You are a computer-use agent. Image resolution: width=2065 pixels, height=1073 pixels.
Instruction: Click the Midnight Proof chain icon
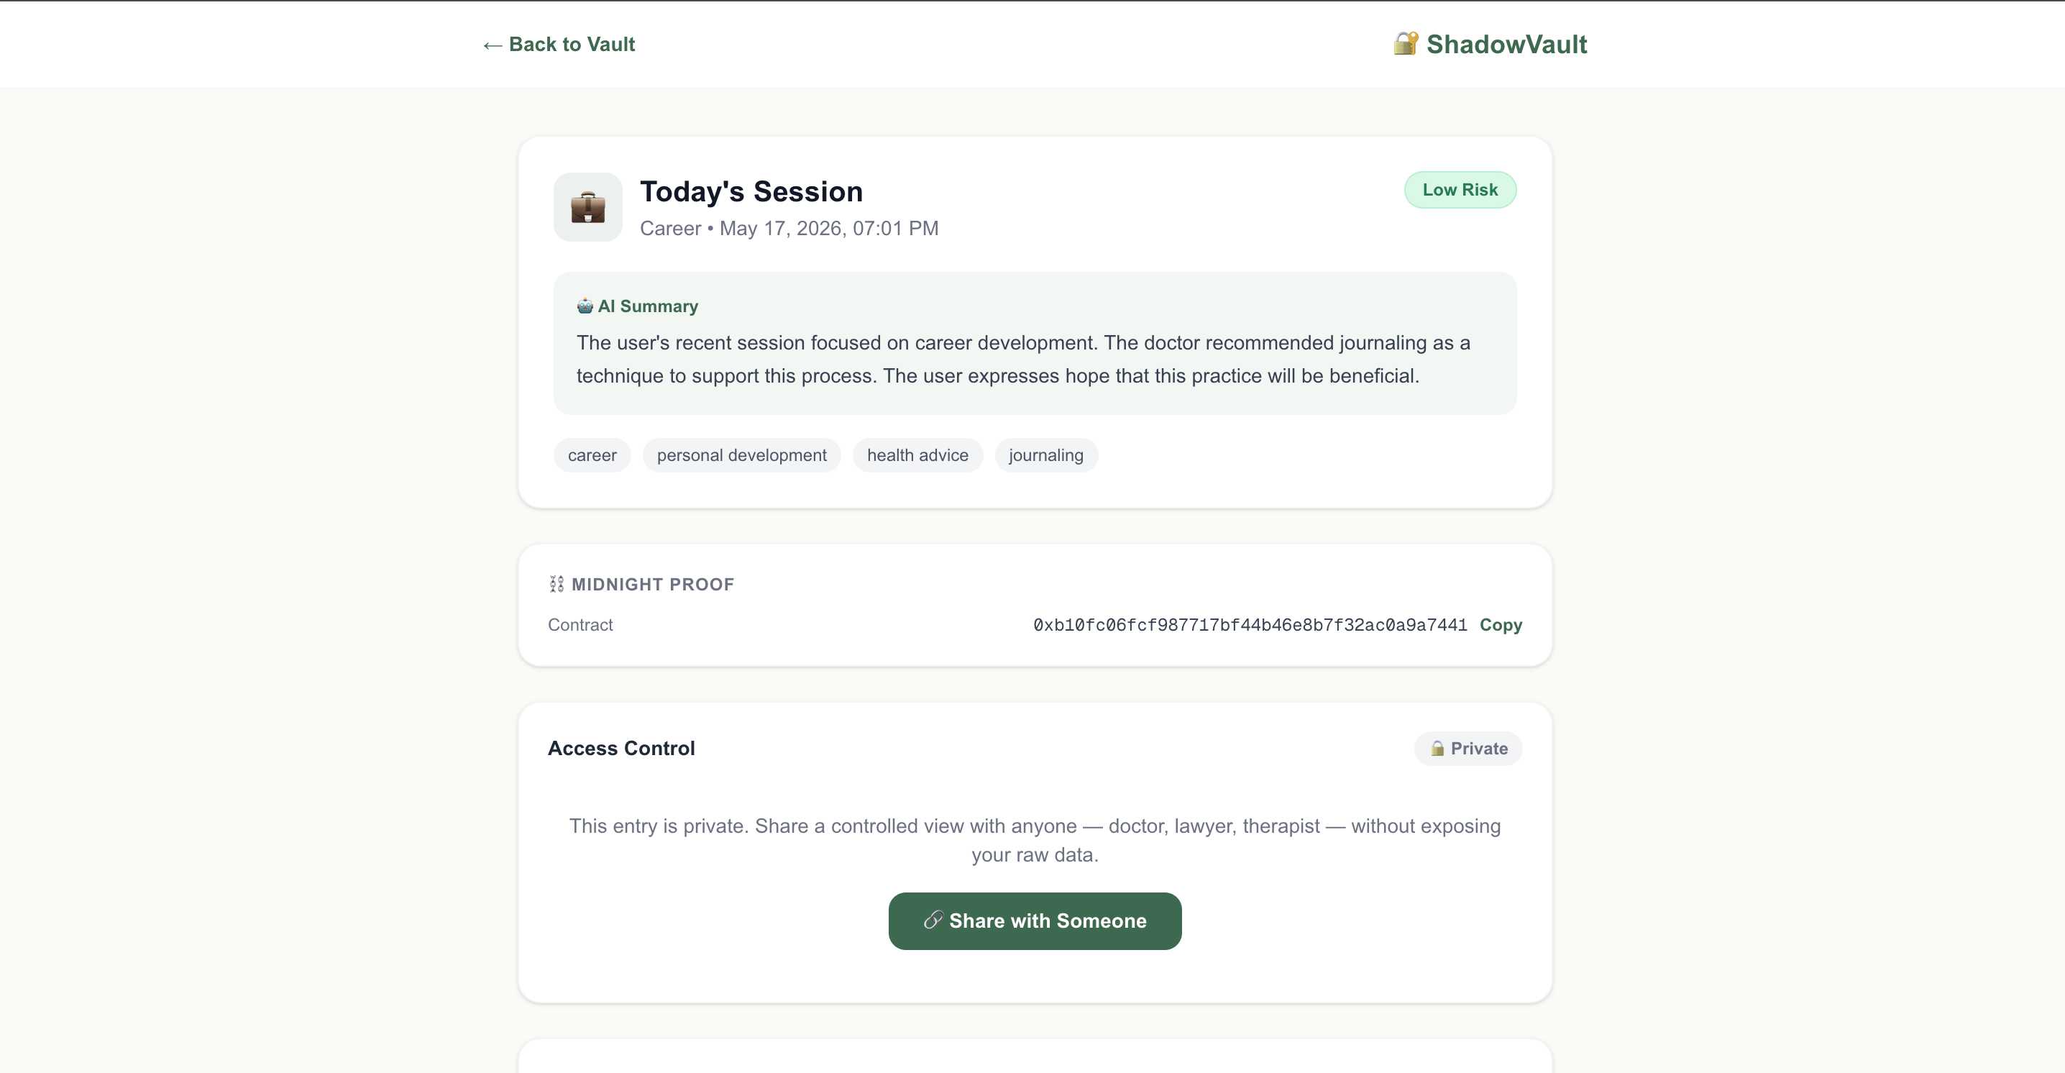557,584
